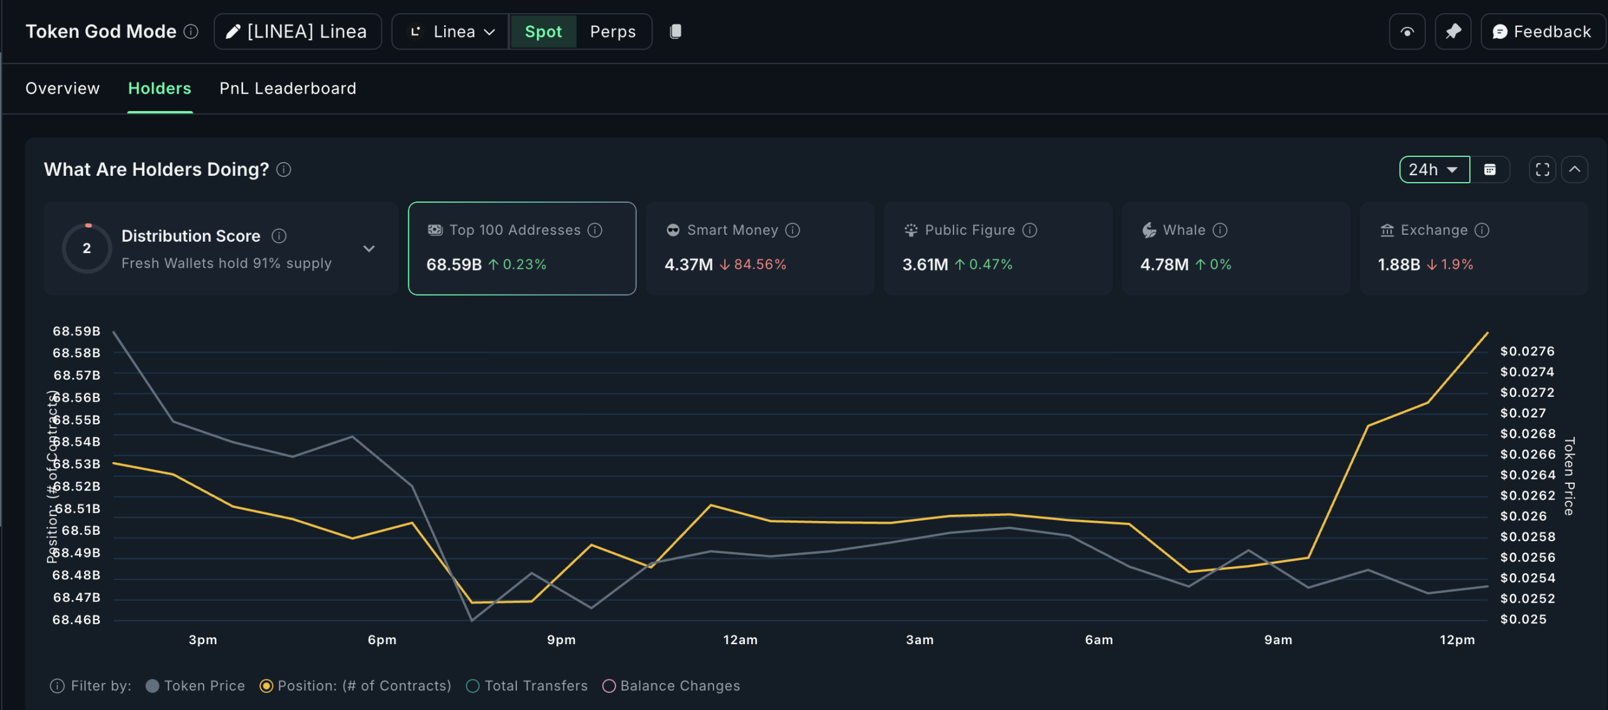Click info icon next to Smart Money
The image size is (1608, 710).
coord(793,230)
